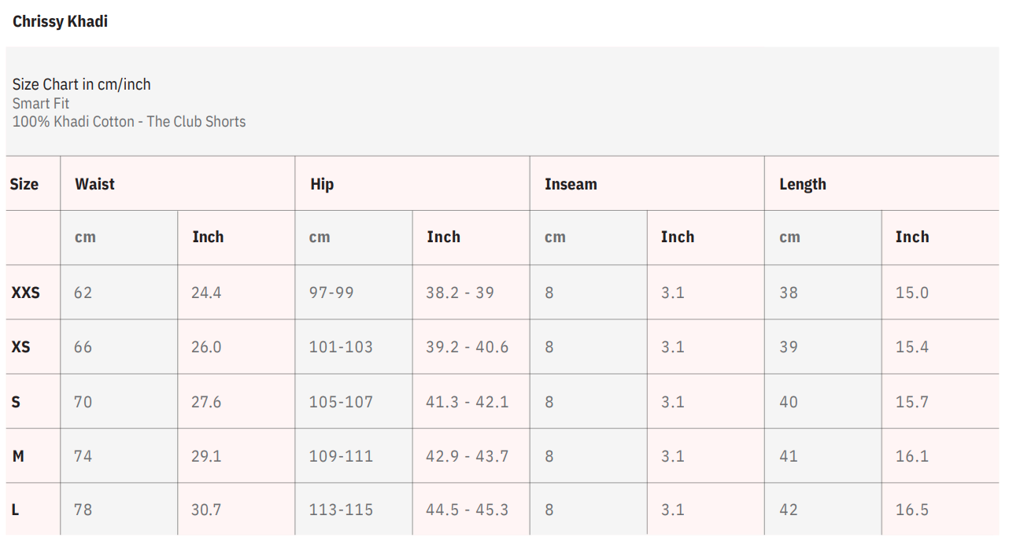Click the M size row label
Screen dimensions: 1009x545
18,456
